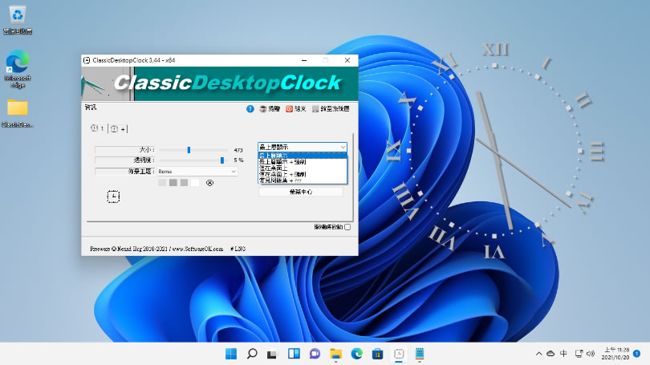Open the taskbar date and time

(x=615, y=354)
